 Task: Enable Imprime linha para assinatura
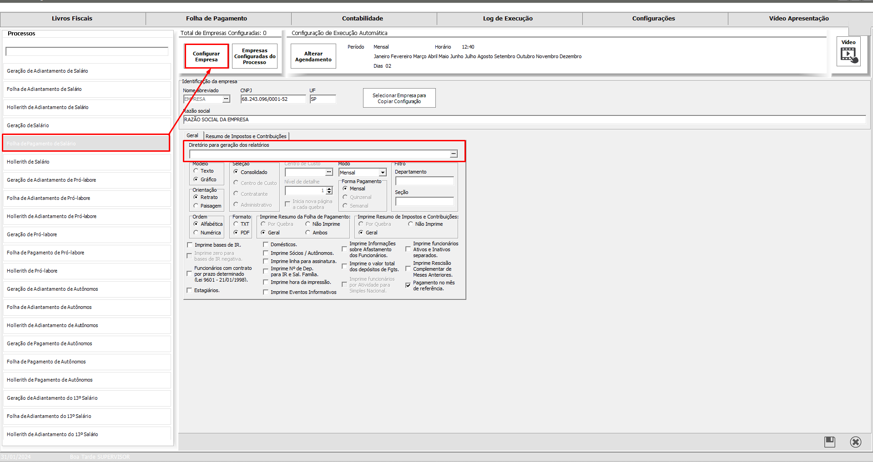(266, 261)
